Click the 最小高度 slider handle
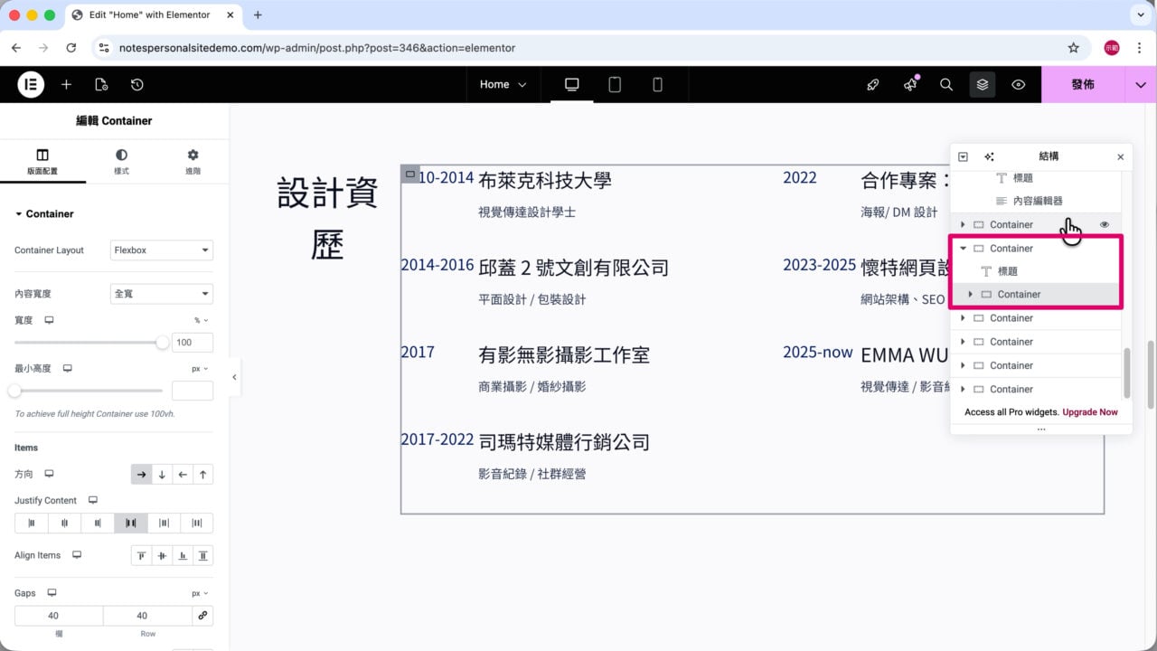The width and height of the screenshot is (1157, 651). (14, 391)
